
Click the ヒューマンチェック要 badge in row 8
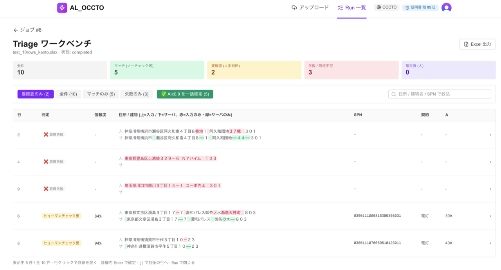pyautogui.click(x=61, y=243)
